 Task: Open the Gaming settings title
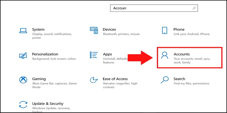39,79
